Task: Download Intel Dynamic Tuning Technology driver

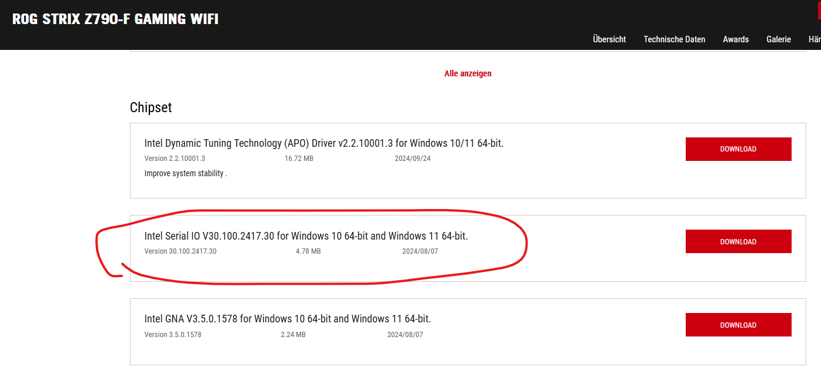Action: coord(739,149)
